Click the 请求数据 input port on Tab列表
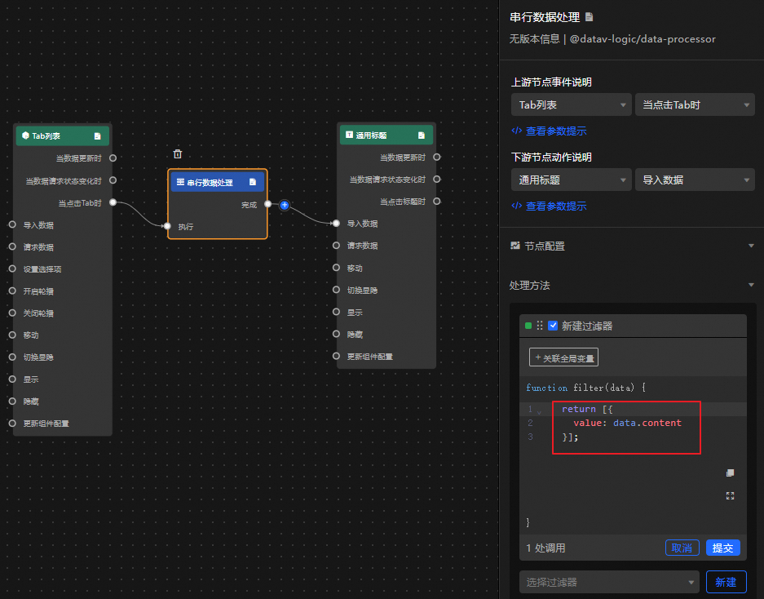764x599 pixels. 12,246
